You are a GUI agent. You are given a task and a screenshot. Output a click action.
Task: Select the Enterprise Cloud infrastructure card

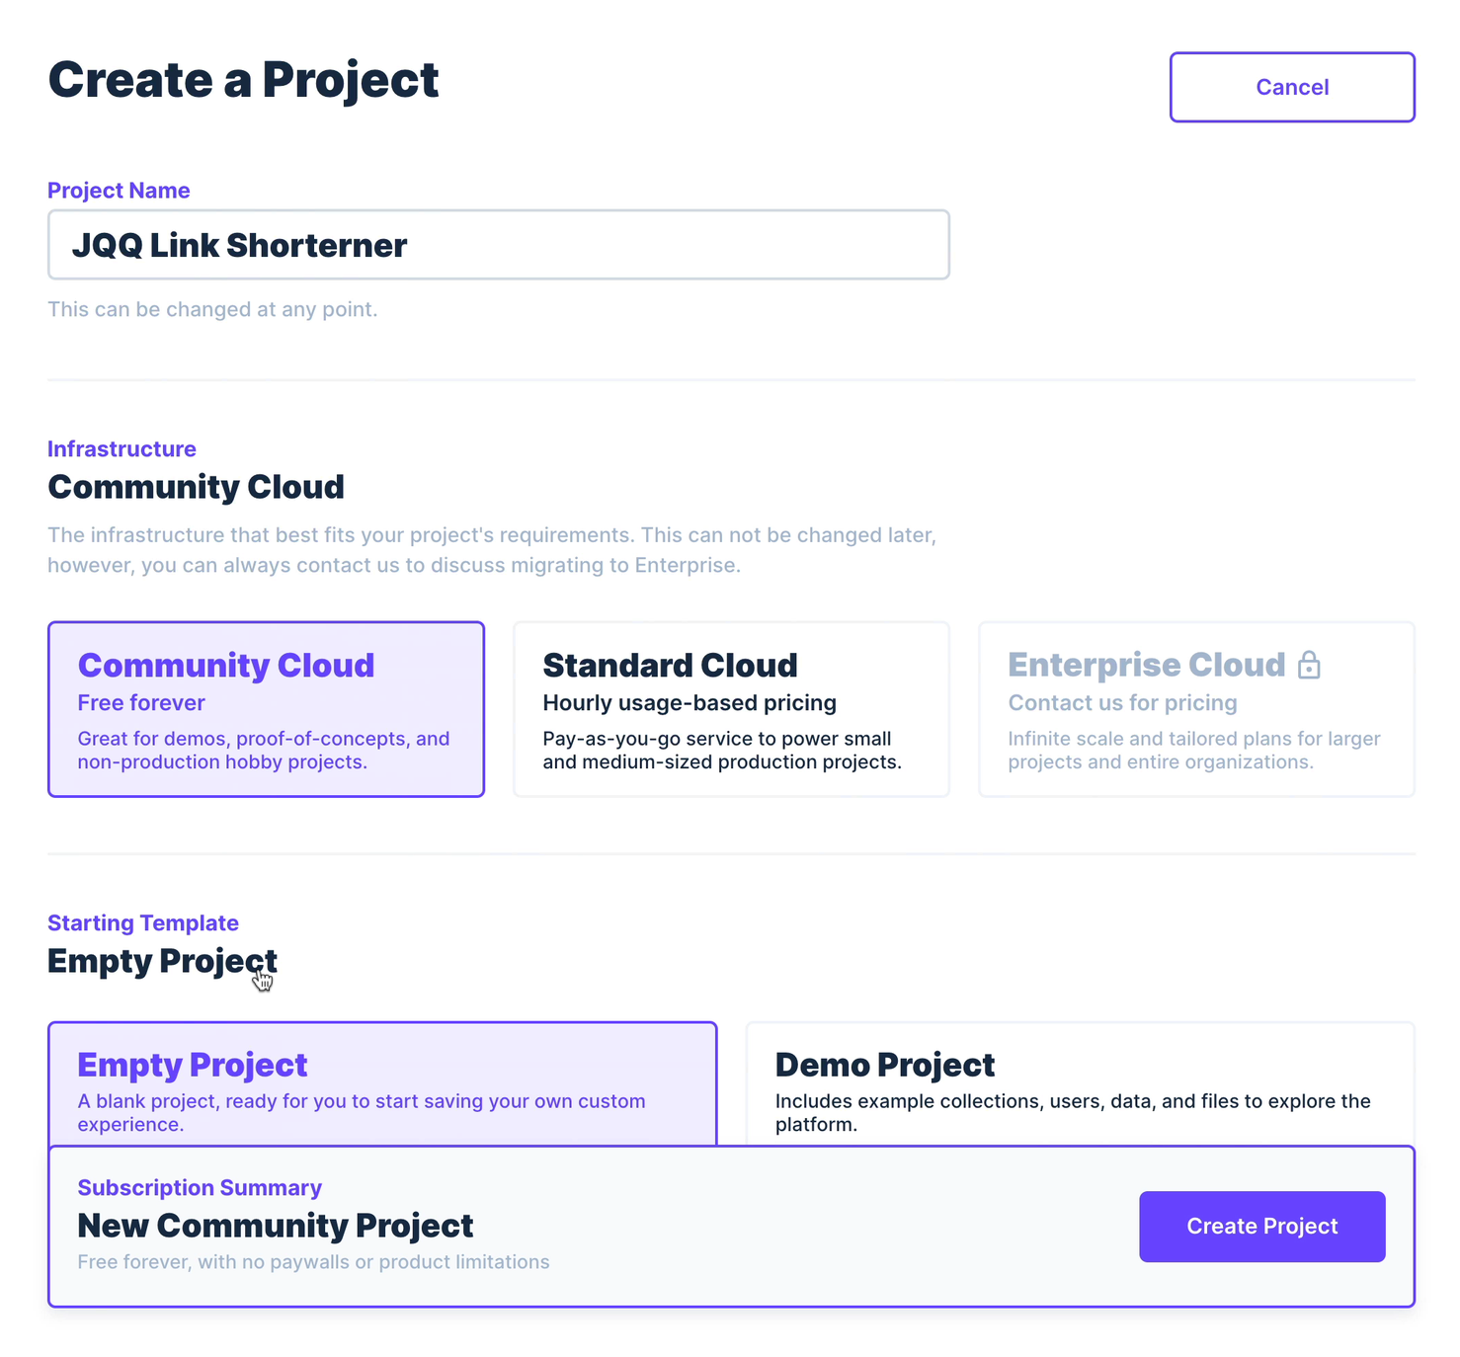click(x=1196, y=709)
